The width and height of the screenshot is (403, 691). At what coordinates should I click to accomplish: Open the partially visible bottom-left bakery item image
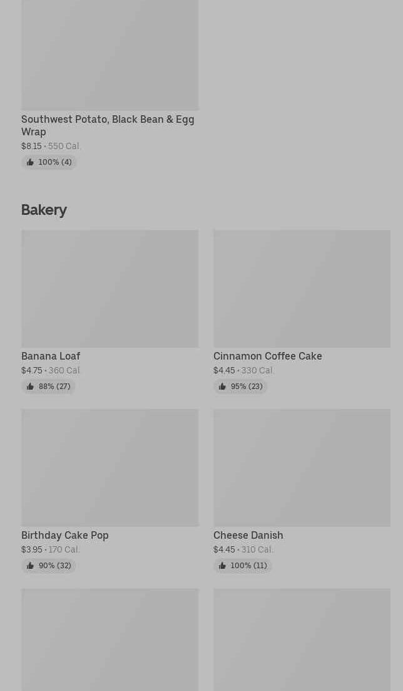click(x=110, y=639)
